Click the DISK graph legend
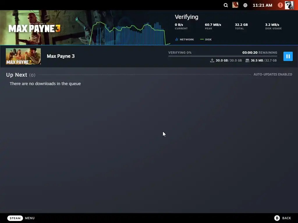The height and width of the screenshot is (223, 298). pos(206,39)
